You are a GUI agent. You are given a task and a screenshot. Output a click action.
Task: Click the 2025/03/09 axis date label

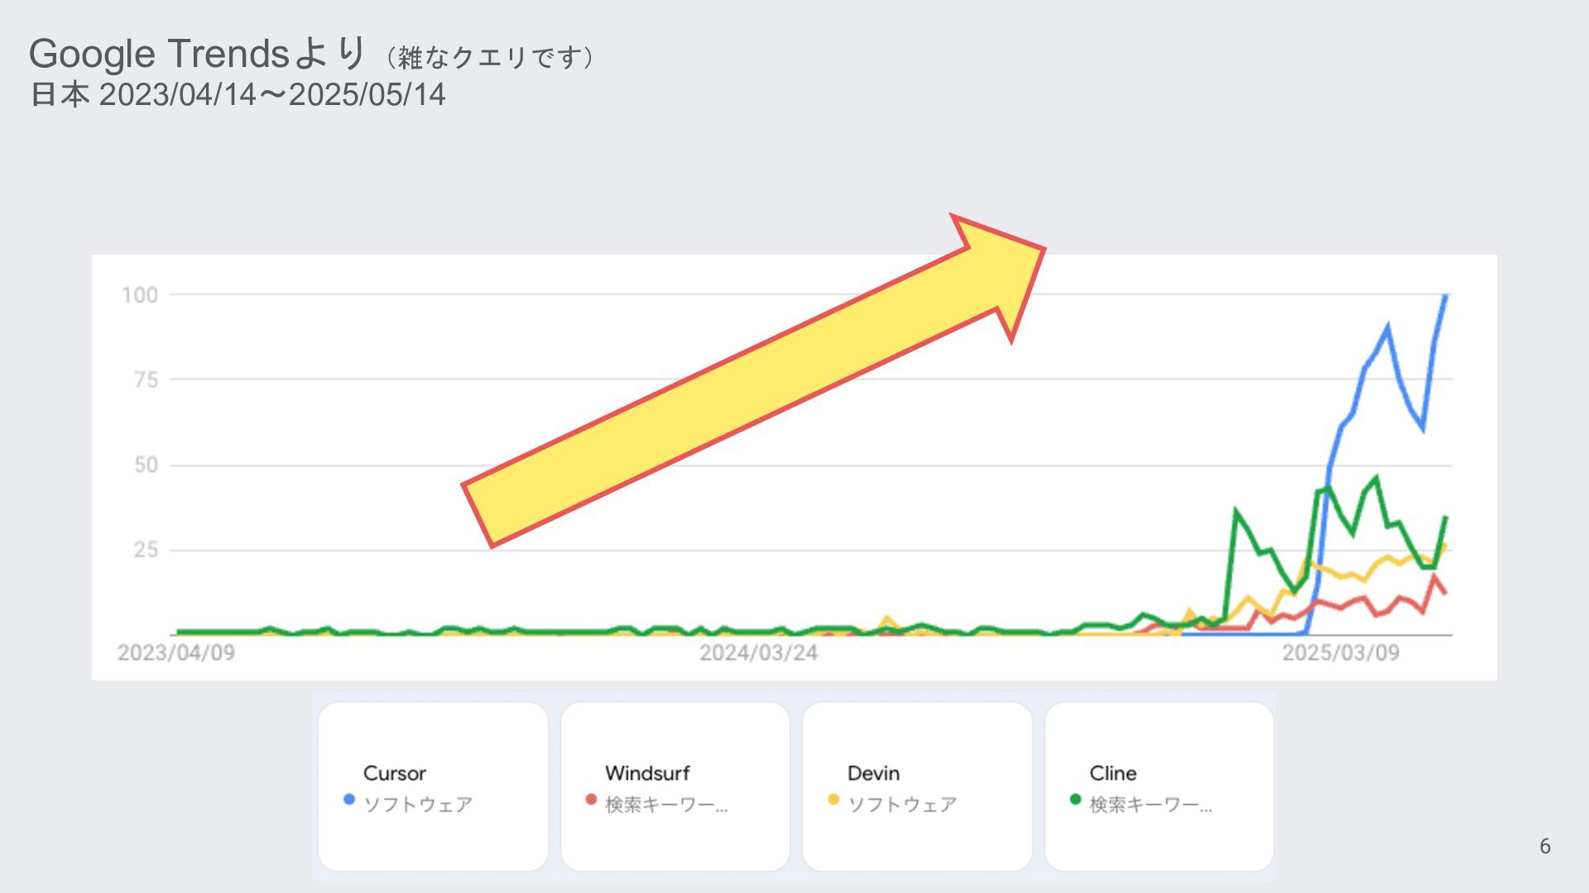tap(1341, 653)
